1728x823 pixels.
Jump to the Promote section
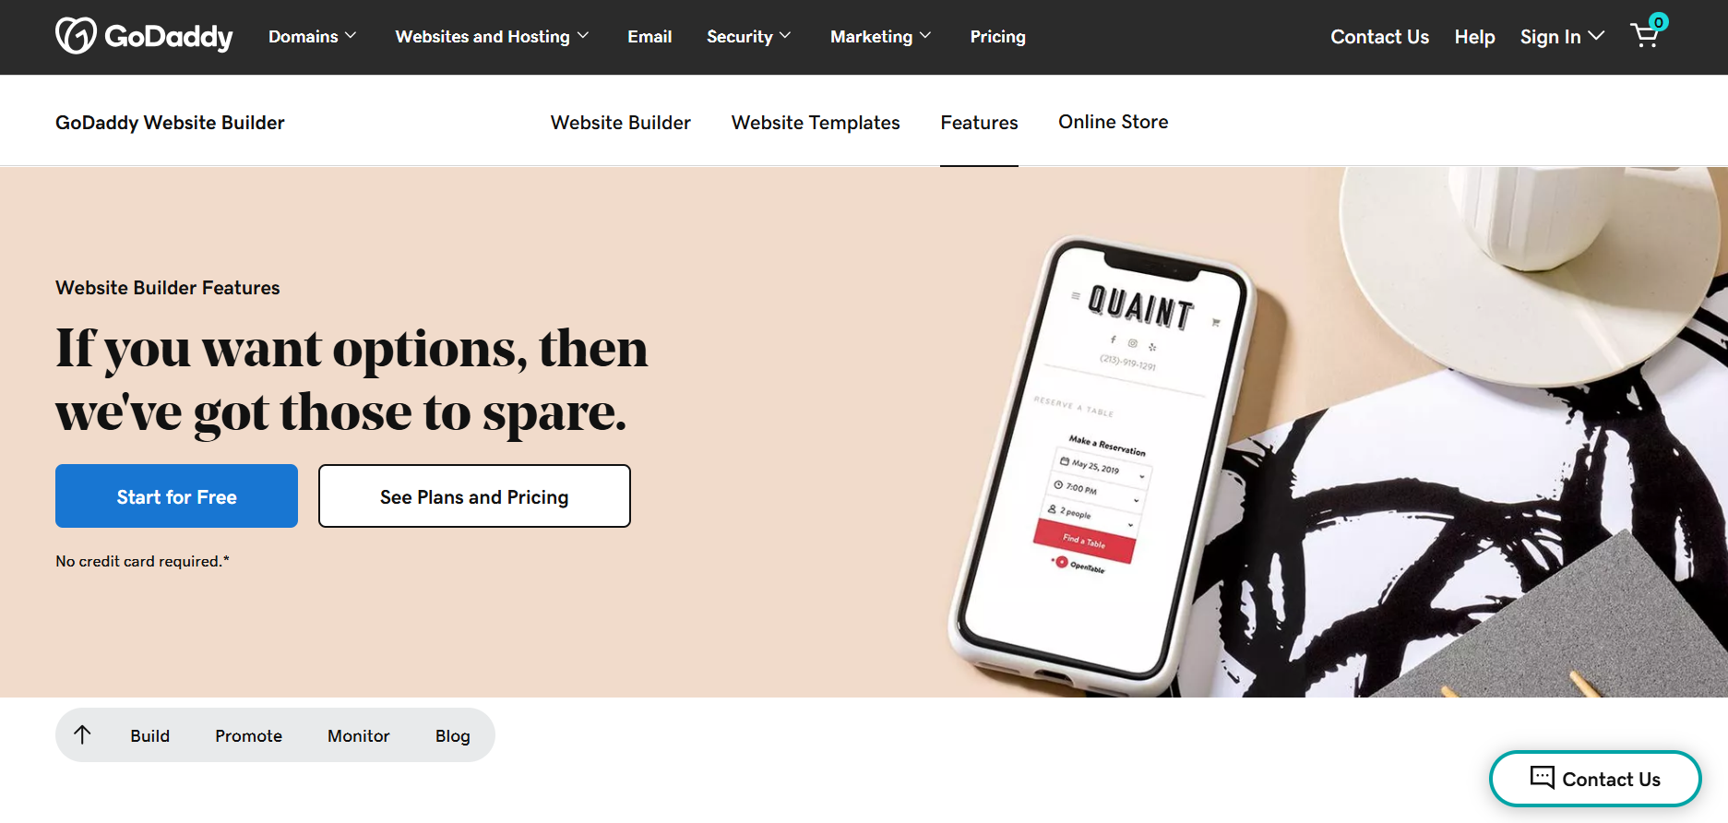(x=248, y=735)
